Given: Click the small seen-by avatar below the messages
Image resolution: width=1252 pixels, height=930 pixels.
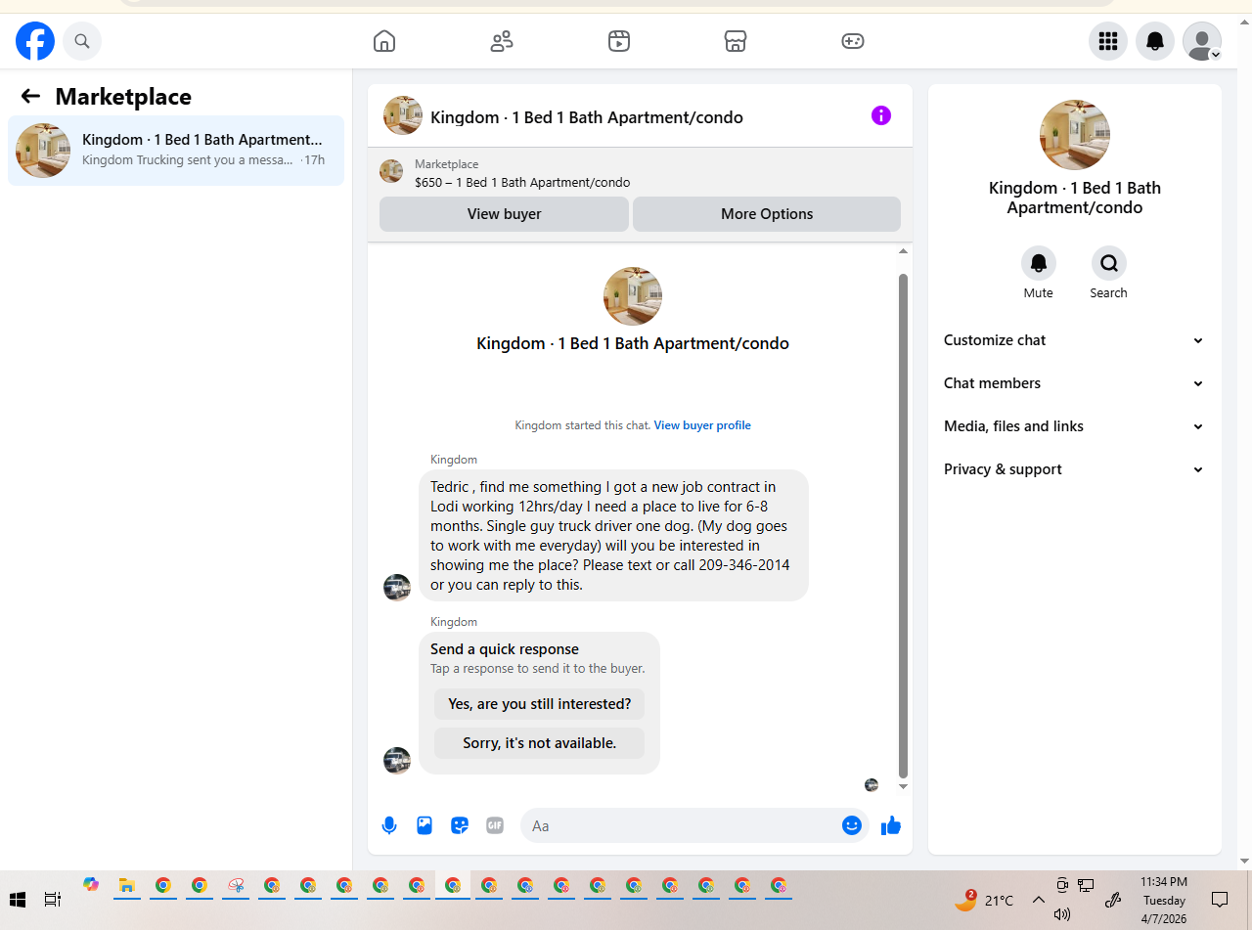Looking at the screenshot, I should click(872, 784).
